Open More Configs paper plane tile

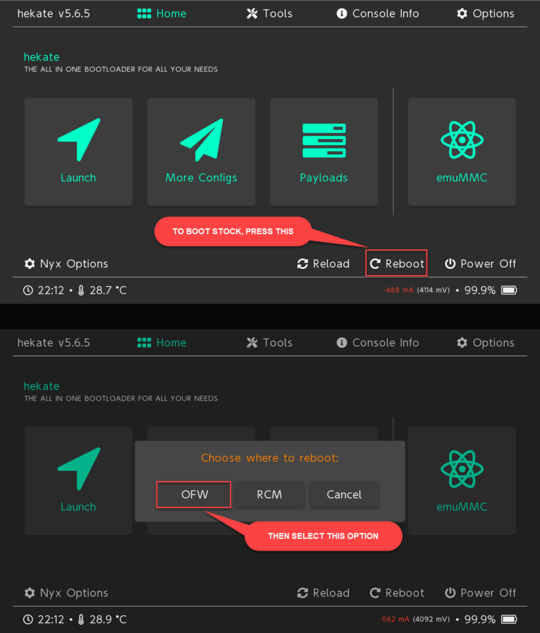pyautogui.click(x=201, y=152)
